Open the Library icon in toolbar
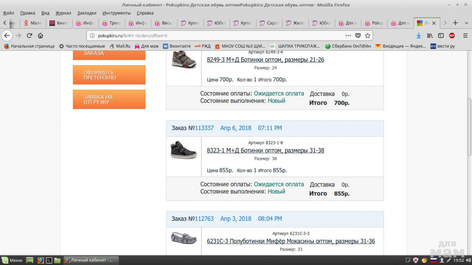This screenshot has width=472, height=265. click(x=430, y=36)
